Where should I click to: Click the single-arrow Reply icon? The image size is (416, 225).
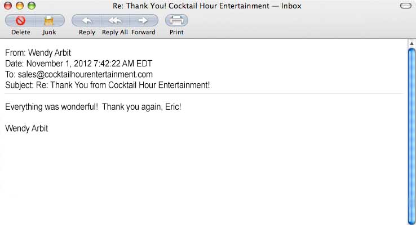pos(87,20)
